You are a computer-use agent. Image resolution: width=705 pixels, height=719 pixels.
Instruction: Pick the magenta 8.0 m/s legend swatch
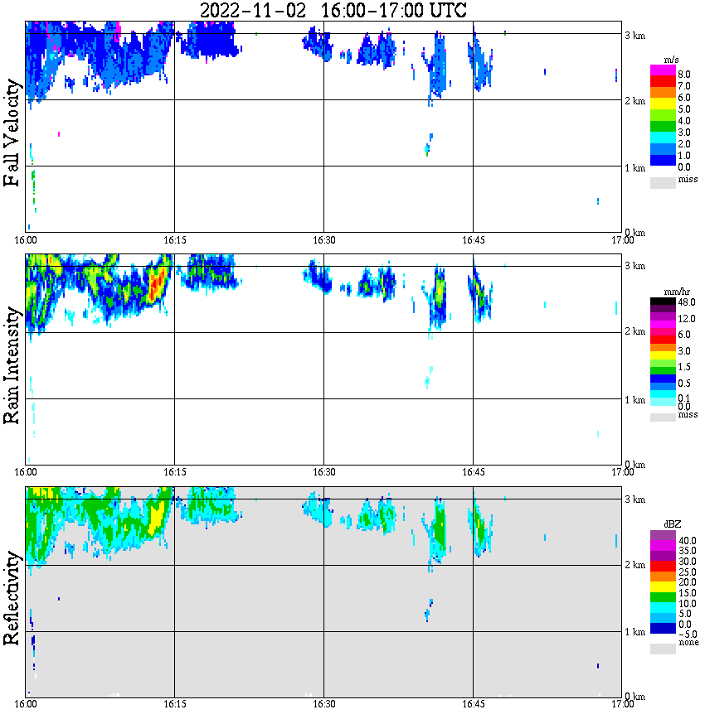click(663, 70)
